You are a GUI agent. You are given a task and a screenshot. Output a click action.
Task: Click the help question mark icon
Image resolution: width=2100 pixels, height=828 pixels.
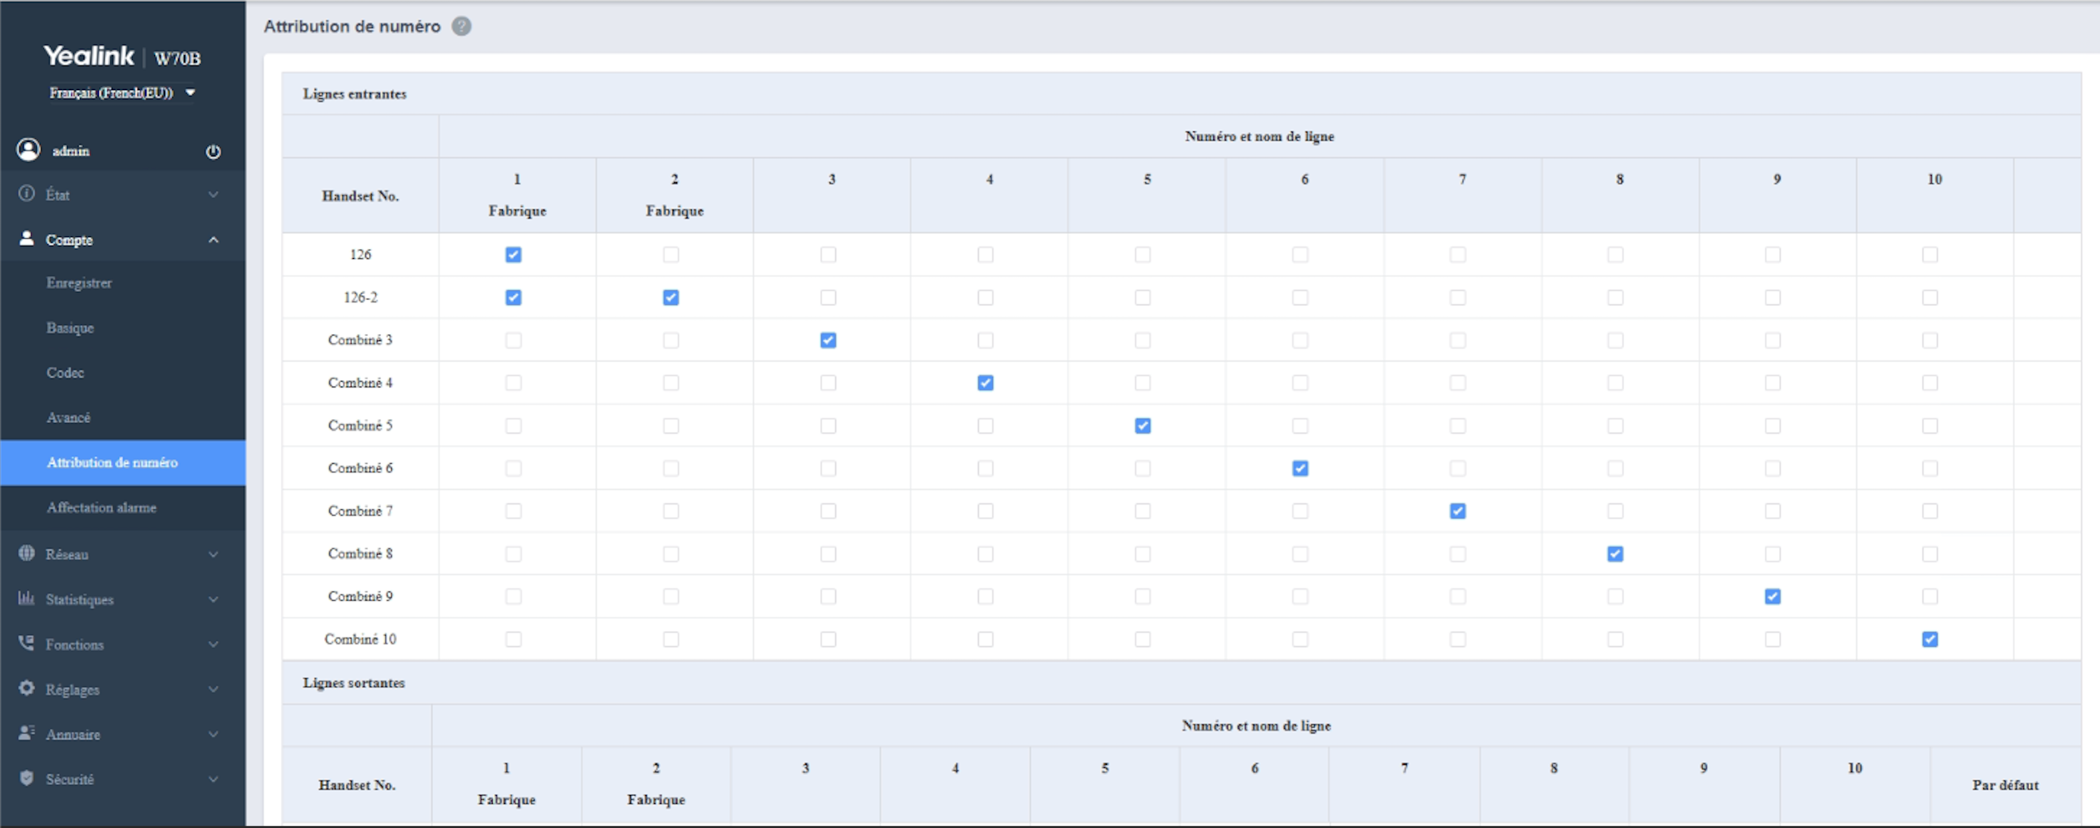(462, 26)
